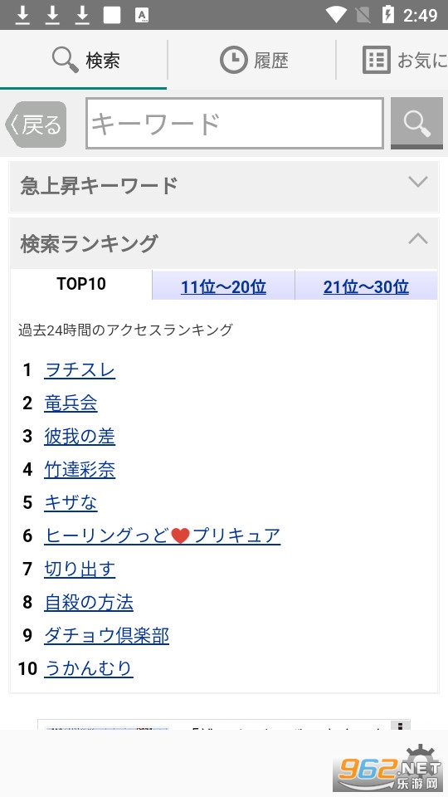Select the 検索 search tab
Image resolution: width=448 pixels, height=797 pixels.
click(x=84, y=60)
